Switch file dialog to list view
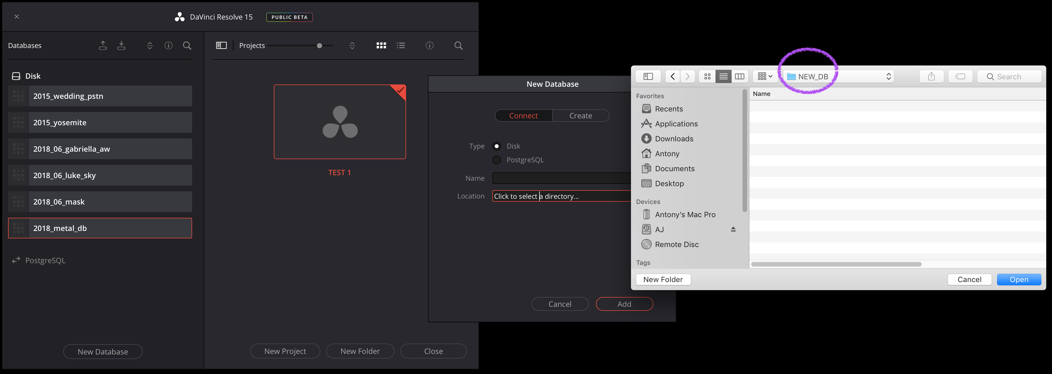 [723, 76]
